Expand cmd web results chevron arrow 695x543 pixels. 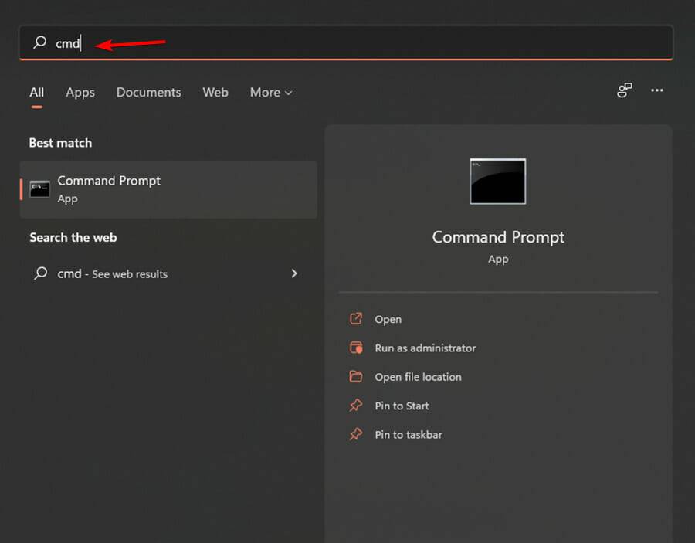click(294, 273)
